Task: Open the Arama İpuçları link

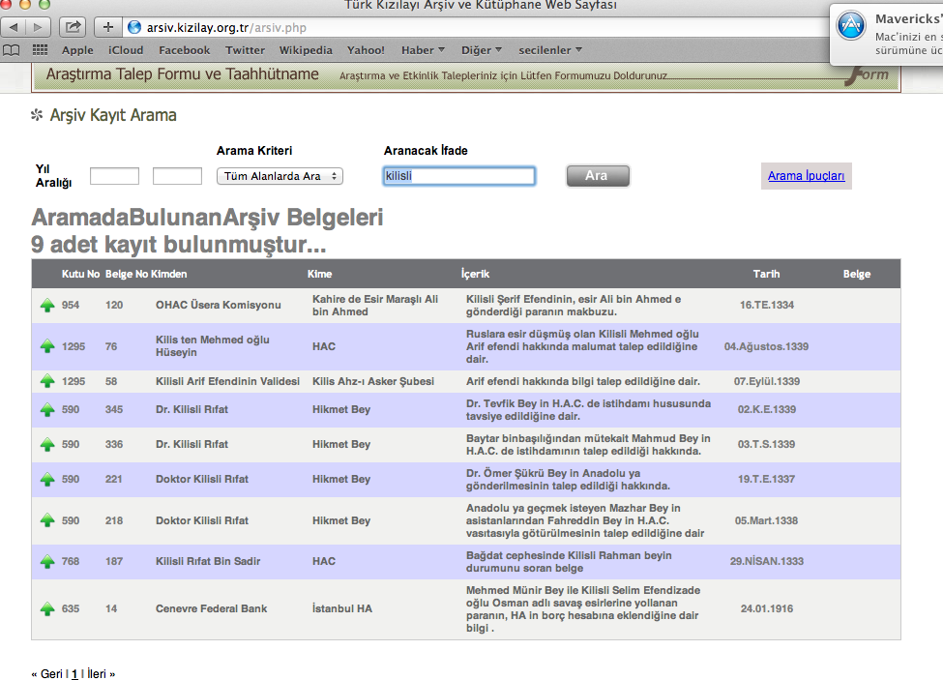Action: pyautogui.click(x=806, y=175)
